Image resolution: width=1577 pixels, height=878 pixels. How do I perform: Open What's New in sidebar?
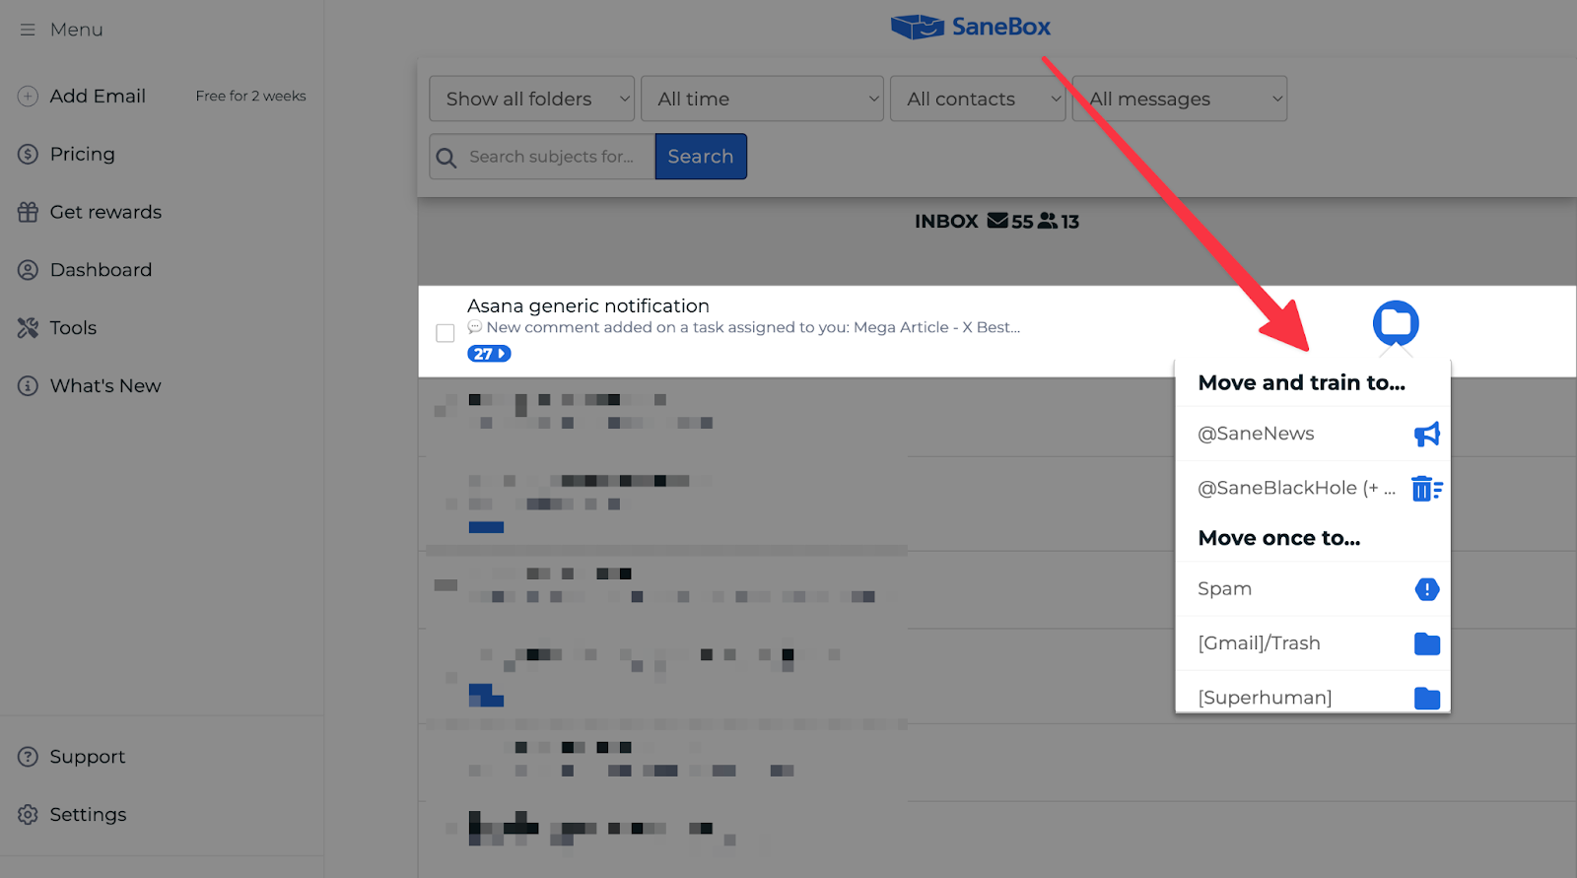click(105, 386)
